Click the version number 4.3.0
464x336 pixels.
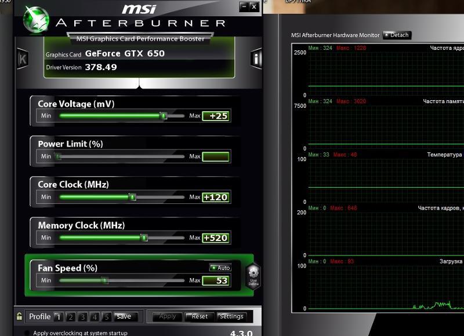point(241,333)
